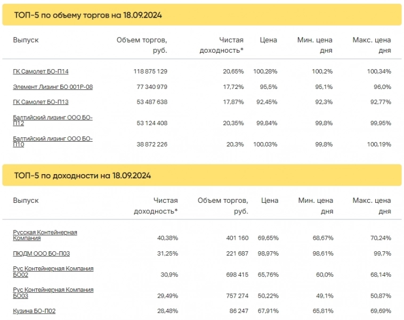Click the Выпуск column header in first table
The image size is (404, 320).
26,40
